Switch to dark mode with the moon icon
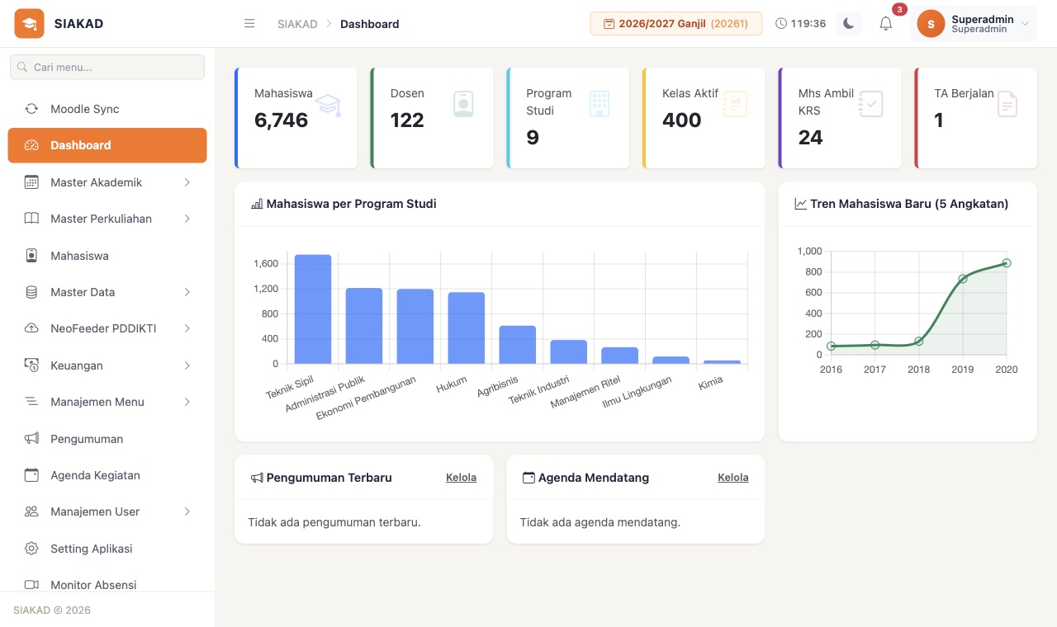 pyautogui.click(x=849, y=24)
